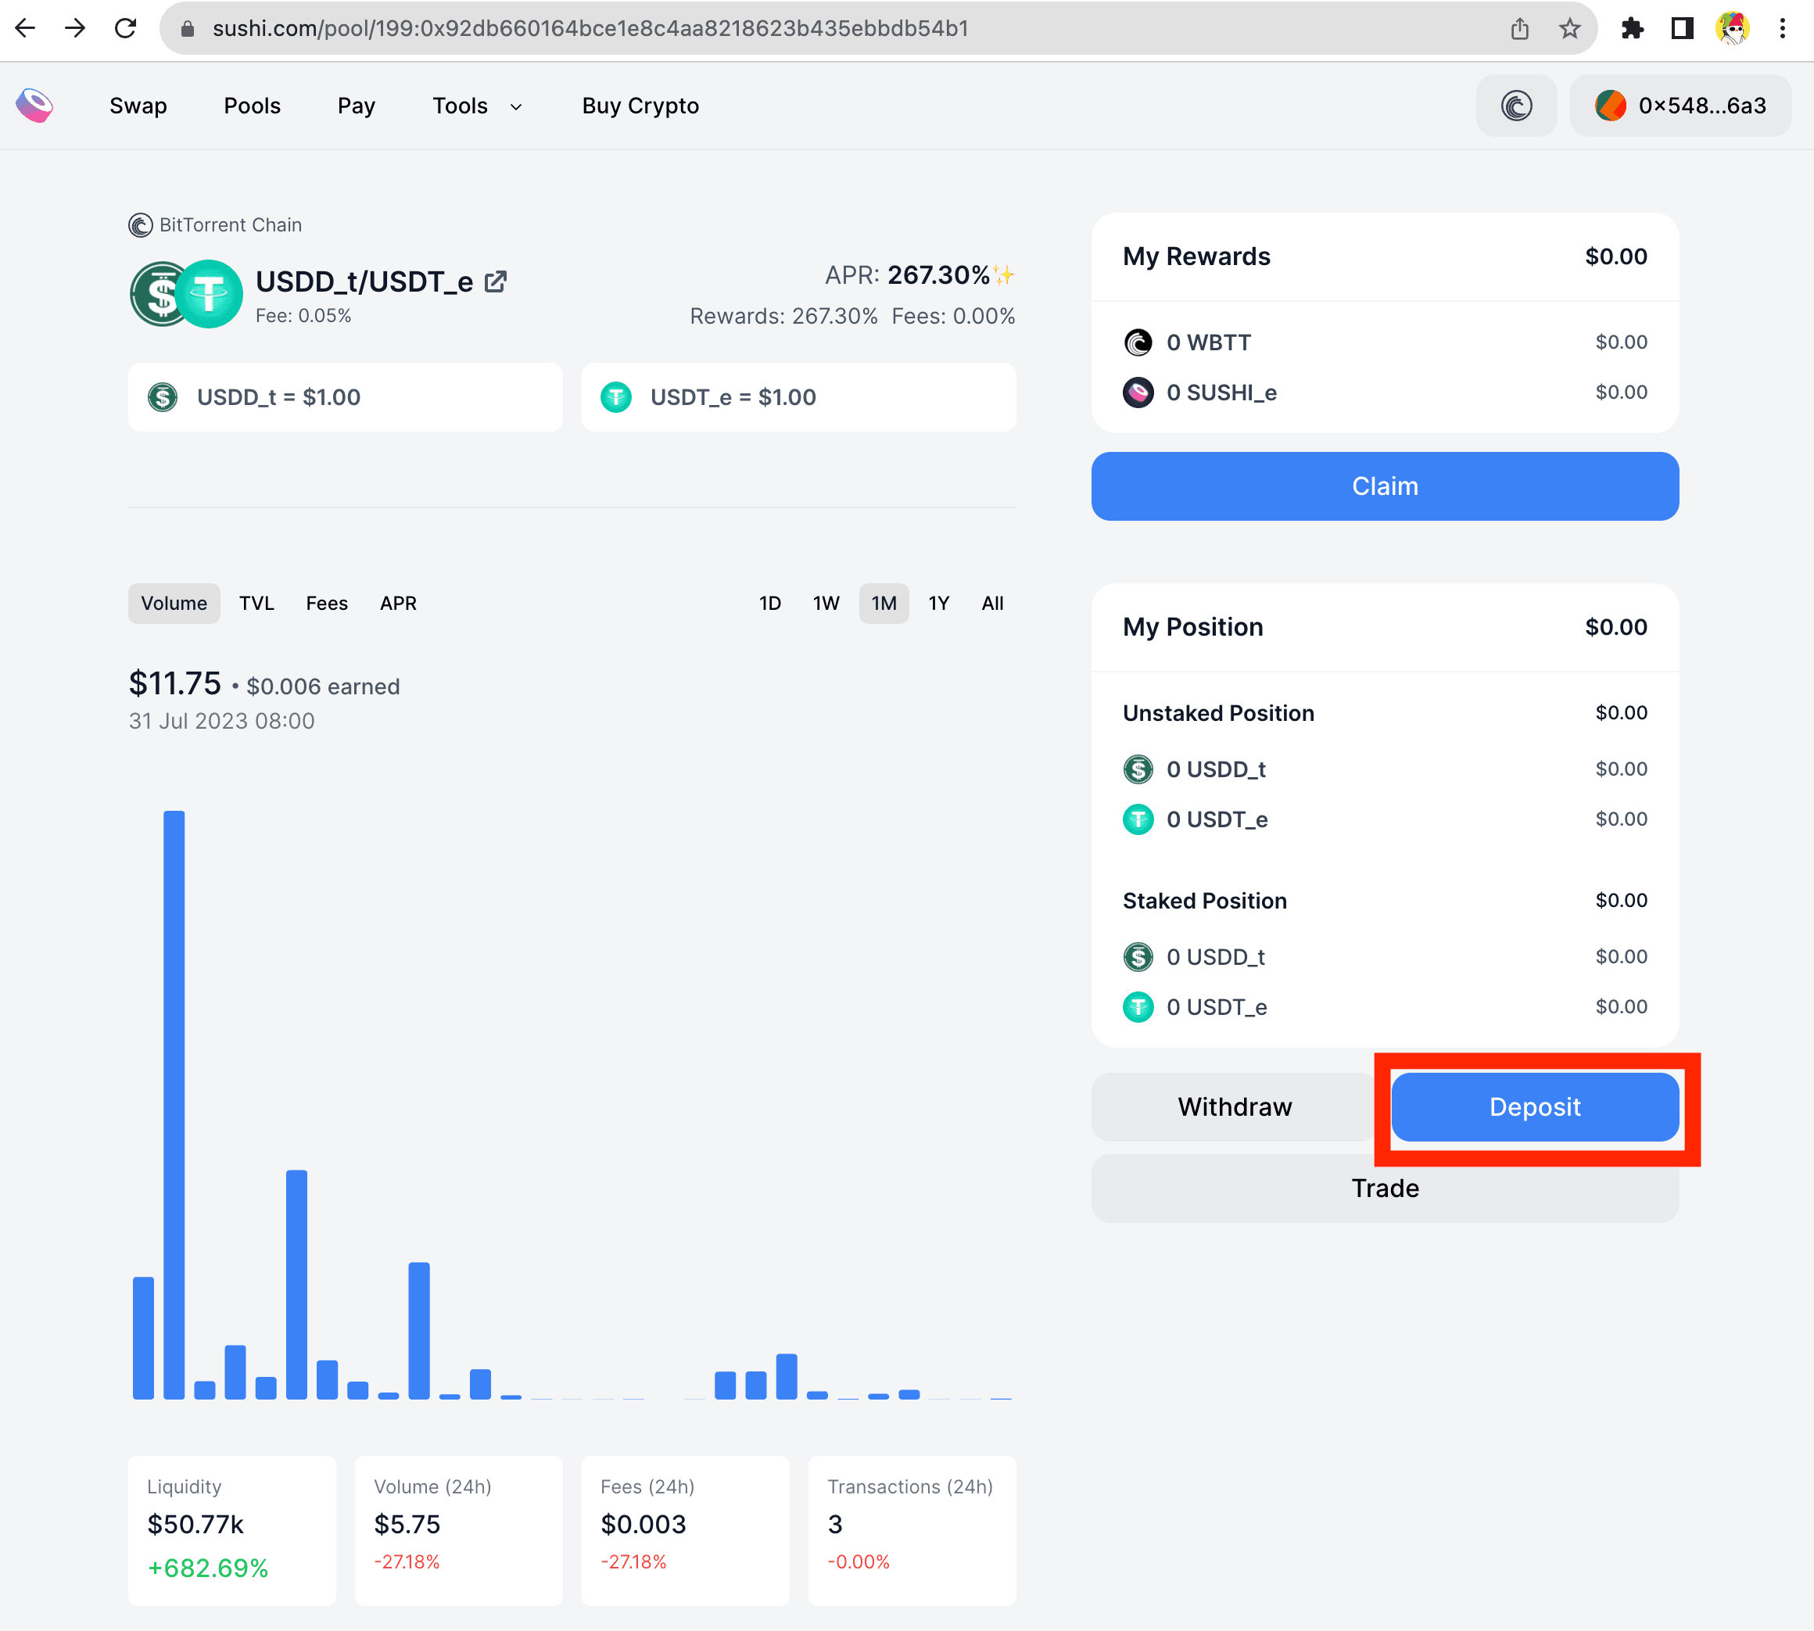Image resolution: width=1814 pixels, height=1631 pixels.
Task: Click the '$11.75' chart volume value
Action: pos(175,683)
